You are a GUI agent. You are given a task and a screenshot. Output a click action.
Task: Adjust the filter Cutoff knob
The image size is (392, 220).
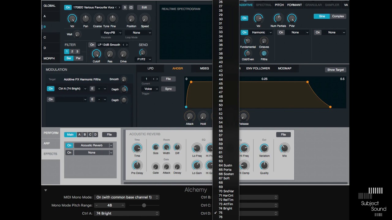point(96,54)
